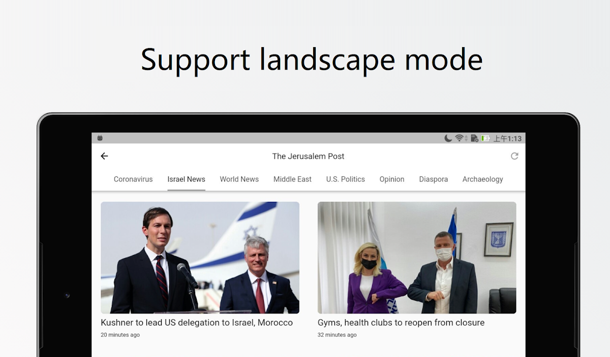Tap the moon do-not-disturb icon
Screen dimensions: 610x357
click(x=448, y=138)
